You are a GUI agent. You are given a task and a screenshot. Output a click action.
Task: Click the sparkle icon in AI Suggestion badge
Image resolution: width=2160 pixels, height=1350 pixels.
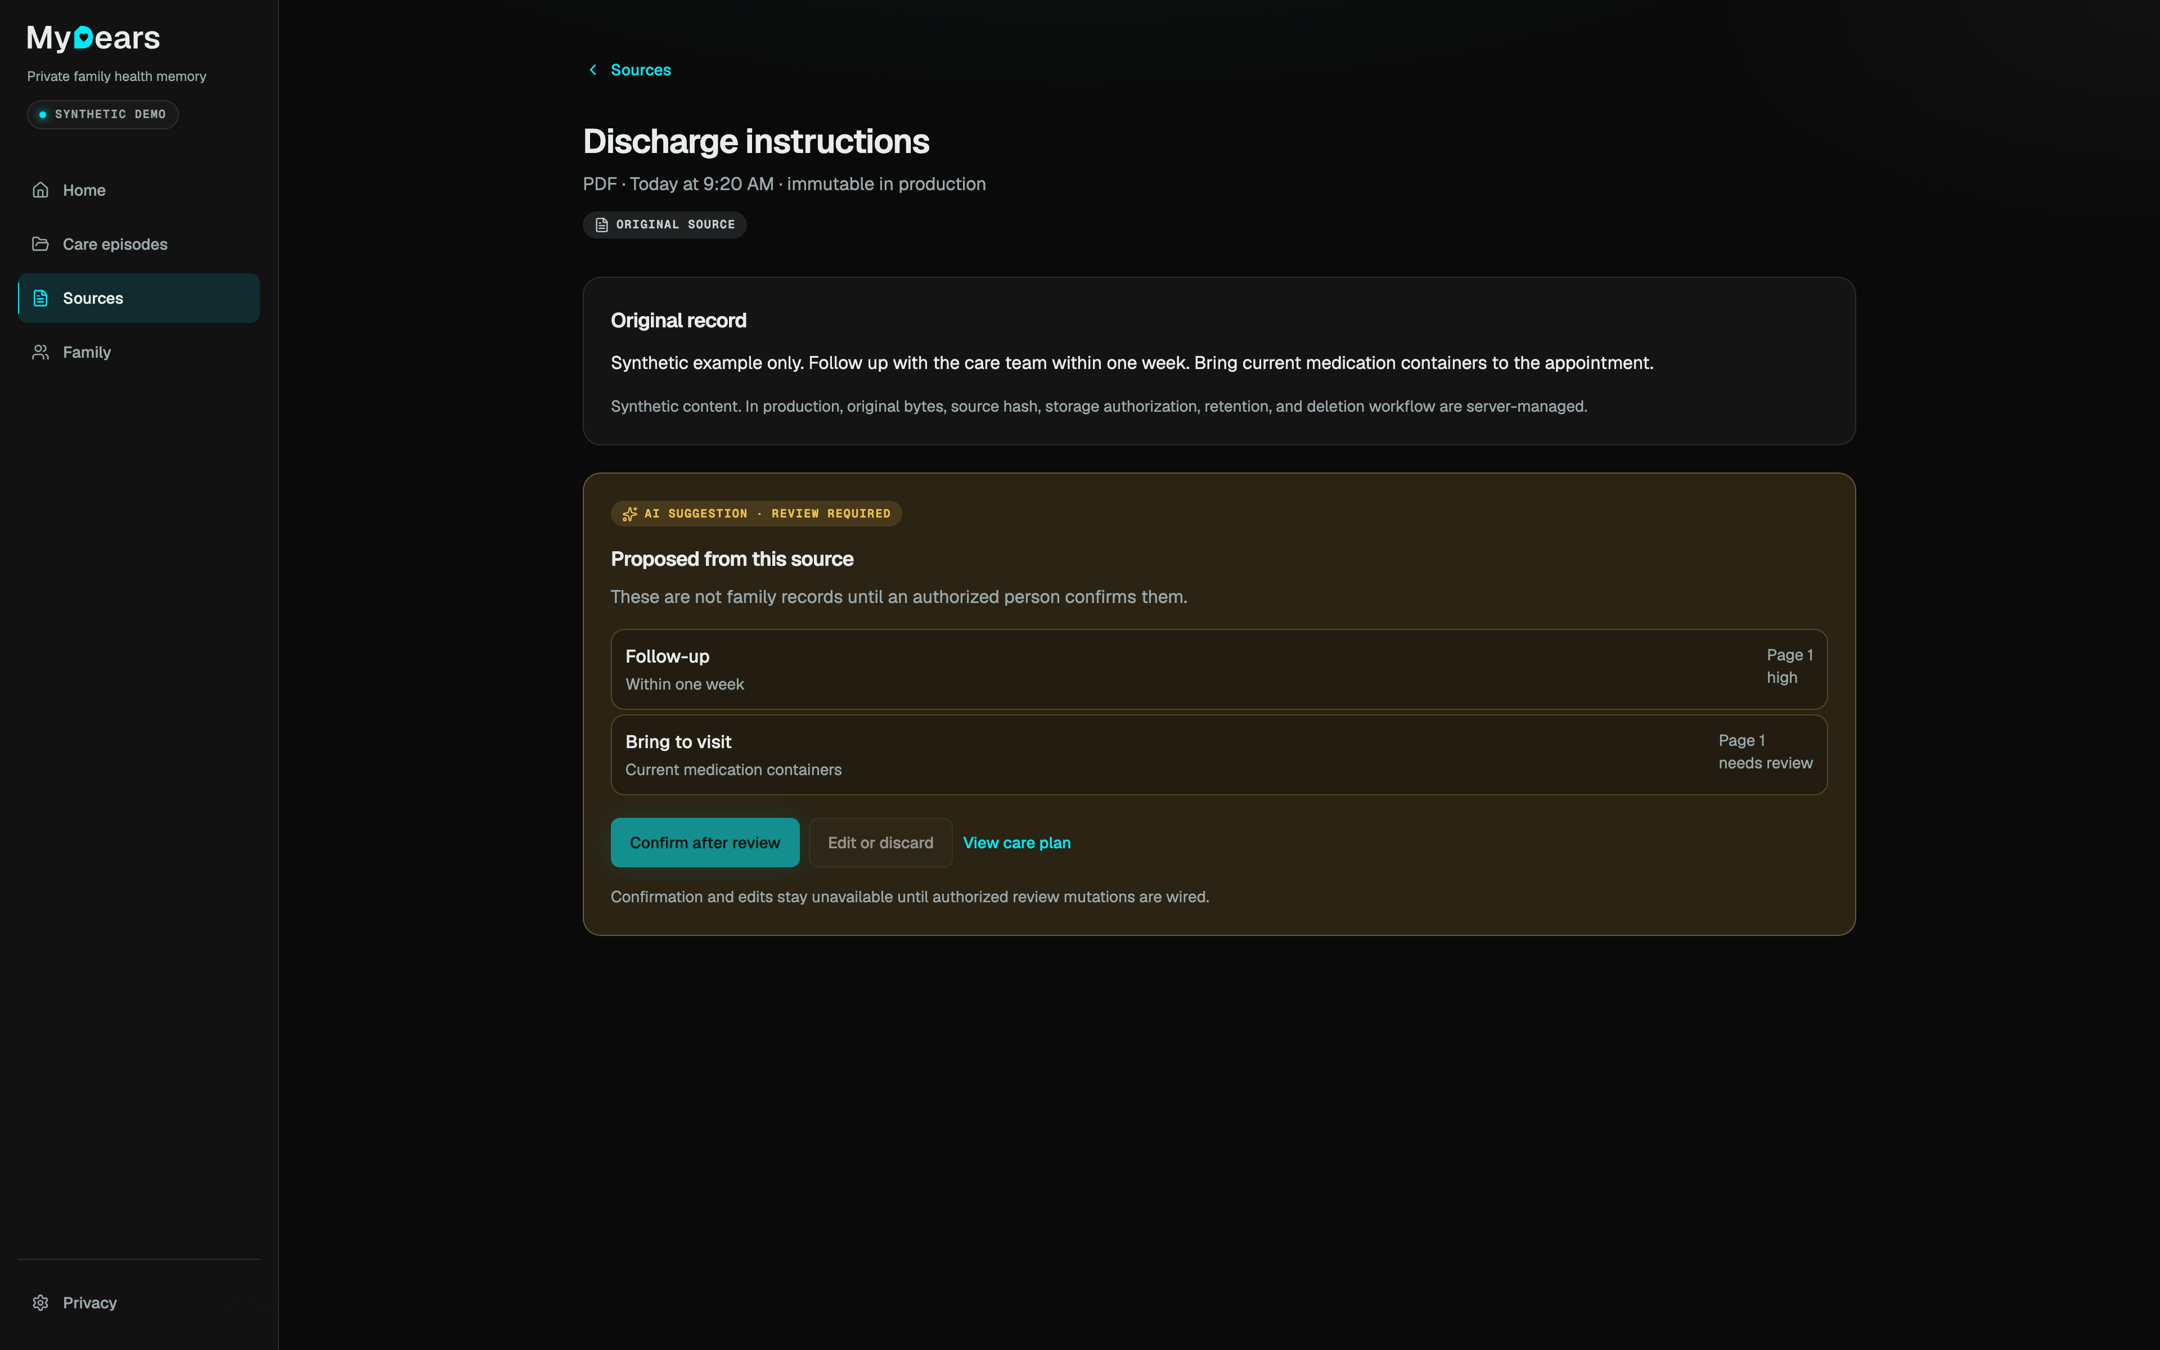(x=629, y=514)
